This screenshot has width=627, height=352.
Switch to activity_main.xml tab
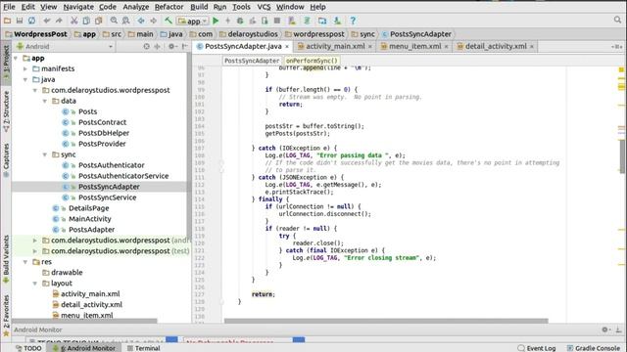335,46
